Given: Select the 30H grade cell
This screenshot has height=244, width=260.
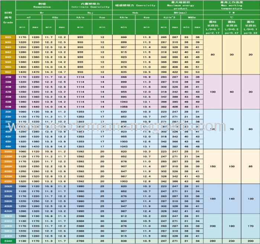Looking at the screenshot, I should coord(8,112).
